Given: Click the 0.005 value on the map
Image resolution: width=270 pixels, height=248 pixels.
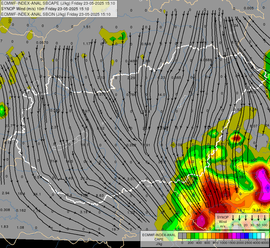Looking at the screenshot, I should click(249, 8).
